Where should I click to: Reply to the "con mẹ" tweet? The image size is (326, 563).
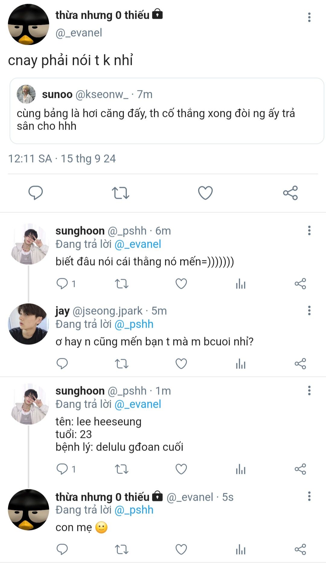(x=62, y=549)
